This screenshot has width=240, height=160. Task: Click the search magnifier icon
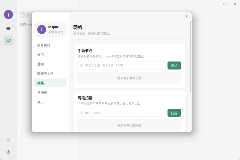pyautogui.click(x=24, y=14)
